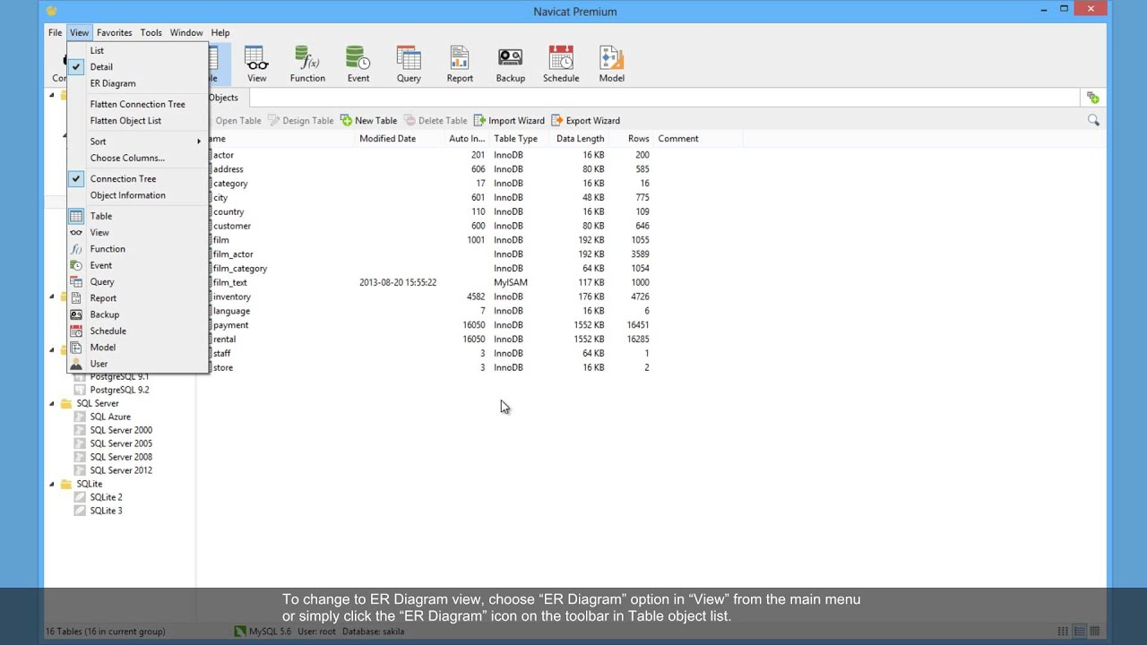The height and width of the screenshot is (645, 1147).
Task: Open the Tools menu
Action: click(151, 32)
